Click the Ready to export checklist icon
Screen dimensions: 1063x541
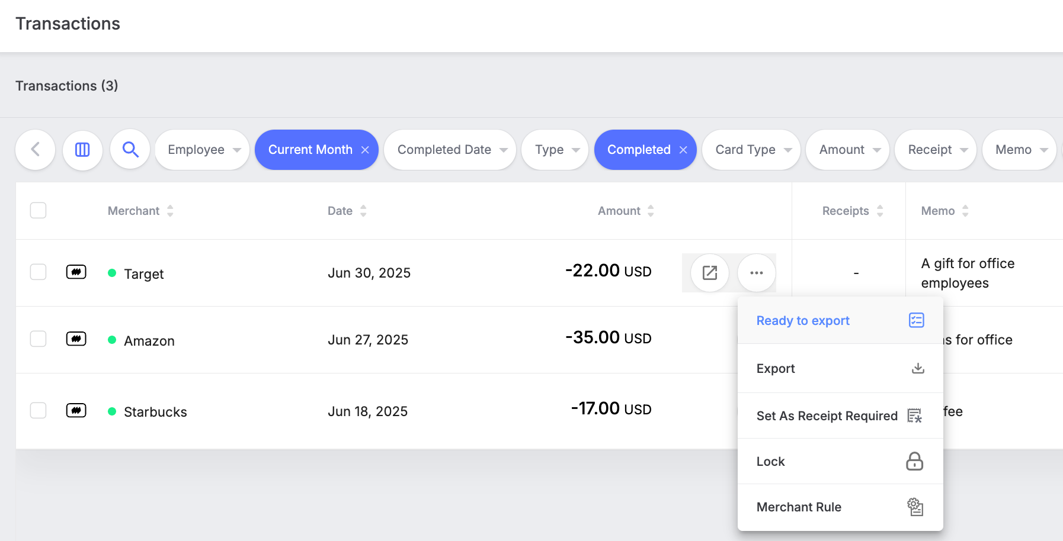pos(917,320)
